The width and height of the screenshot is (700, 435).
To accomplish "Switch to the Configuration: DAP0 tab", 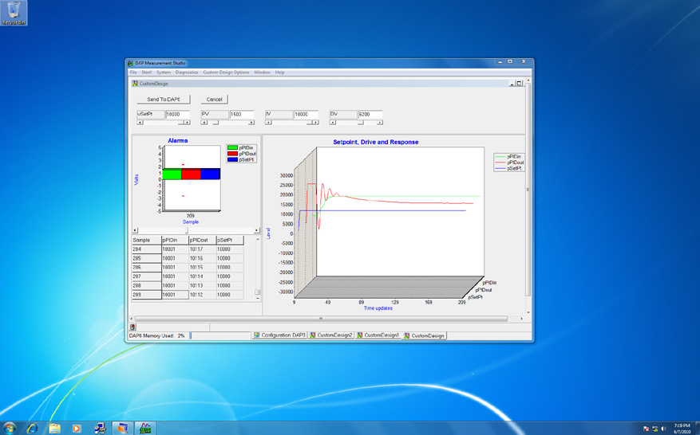I will 279,335.
